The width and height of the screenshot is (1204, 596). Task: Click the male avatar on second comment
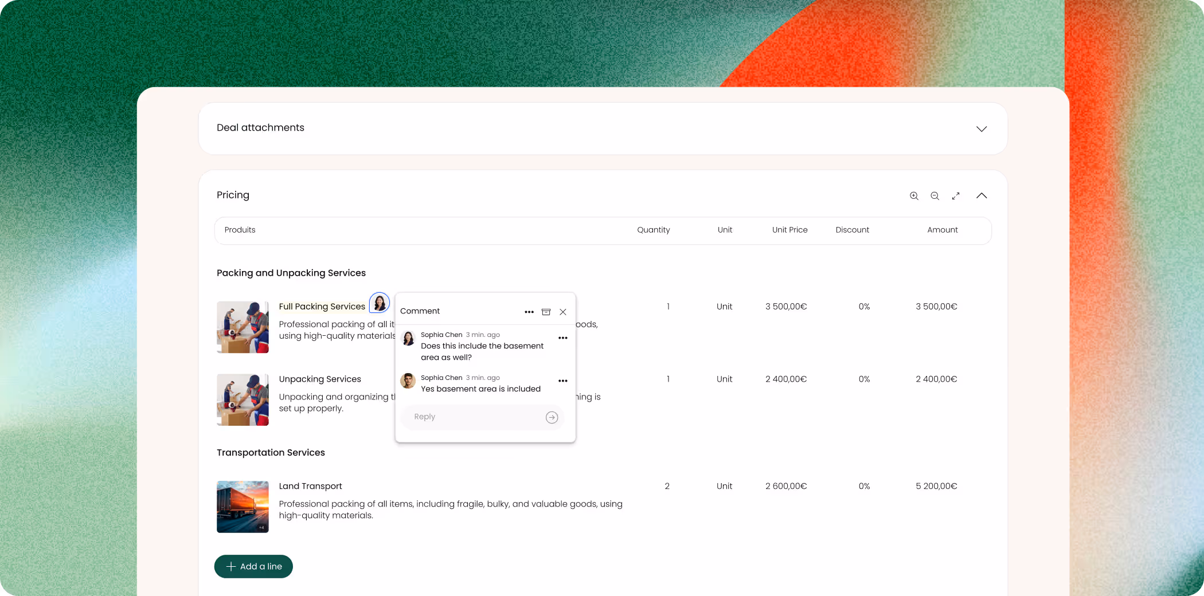(x=408, y=381)
